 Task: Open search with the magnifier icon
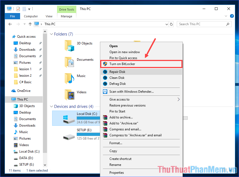pos(228,24)
